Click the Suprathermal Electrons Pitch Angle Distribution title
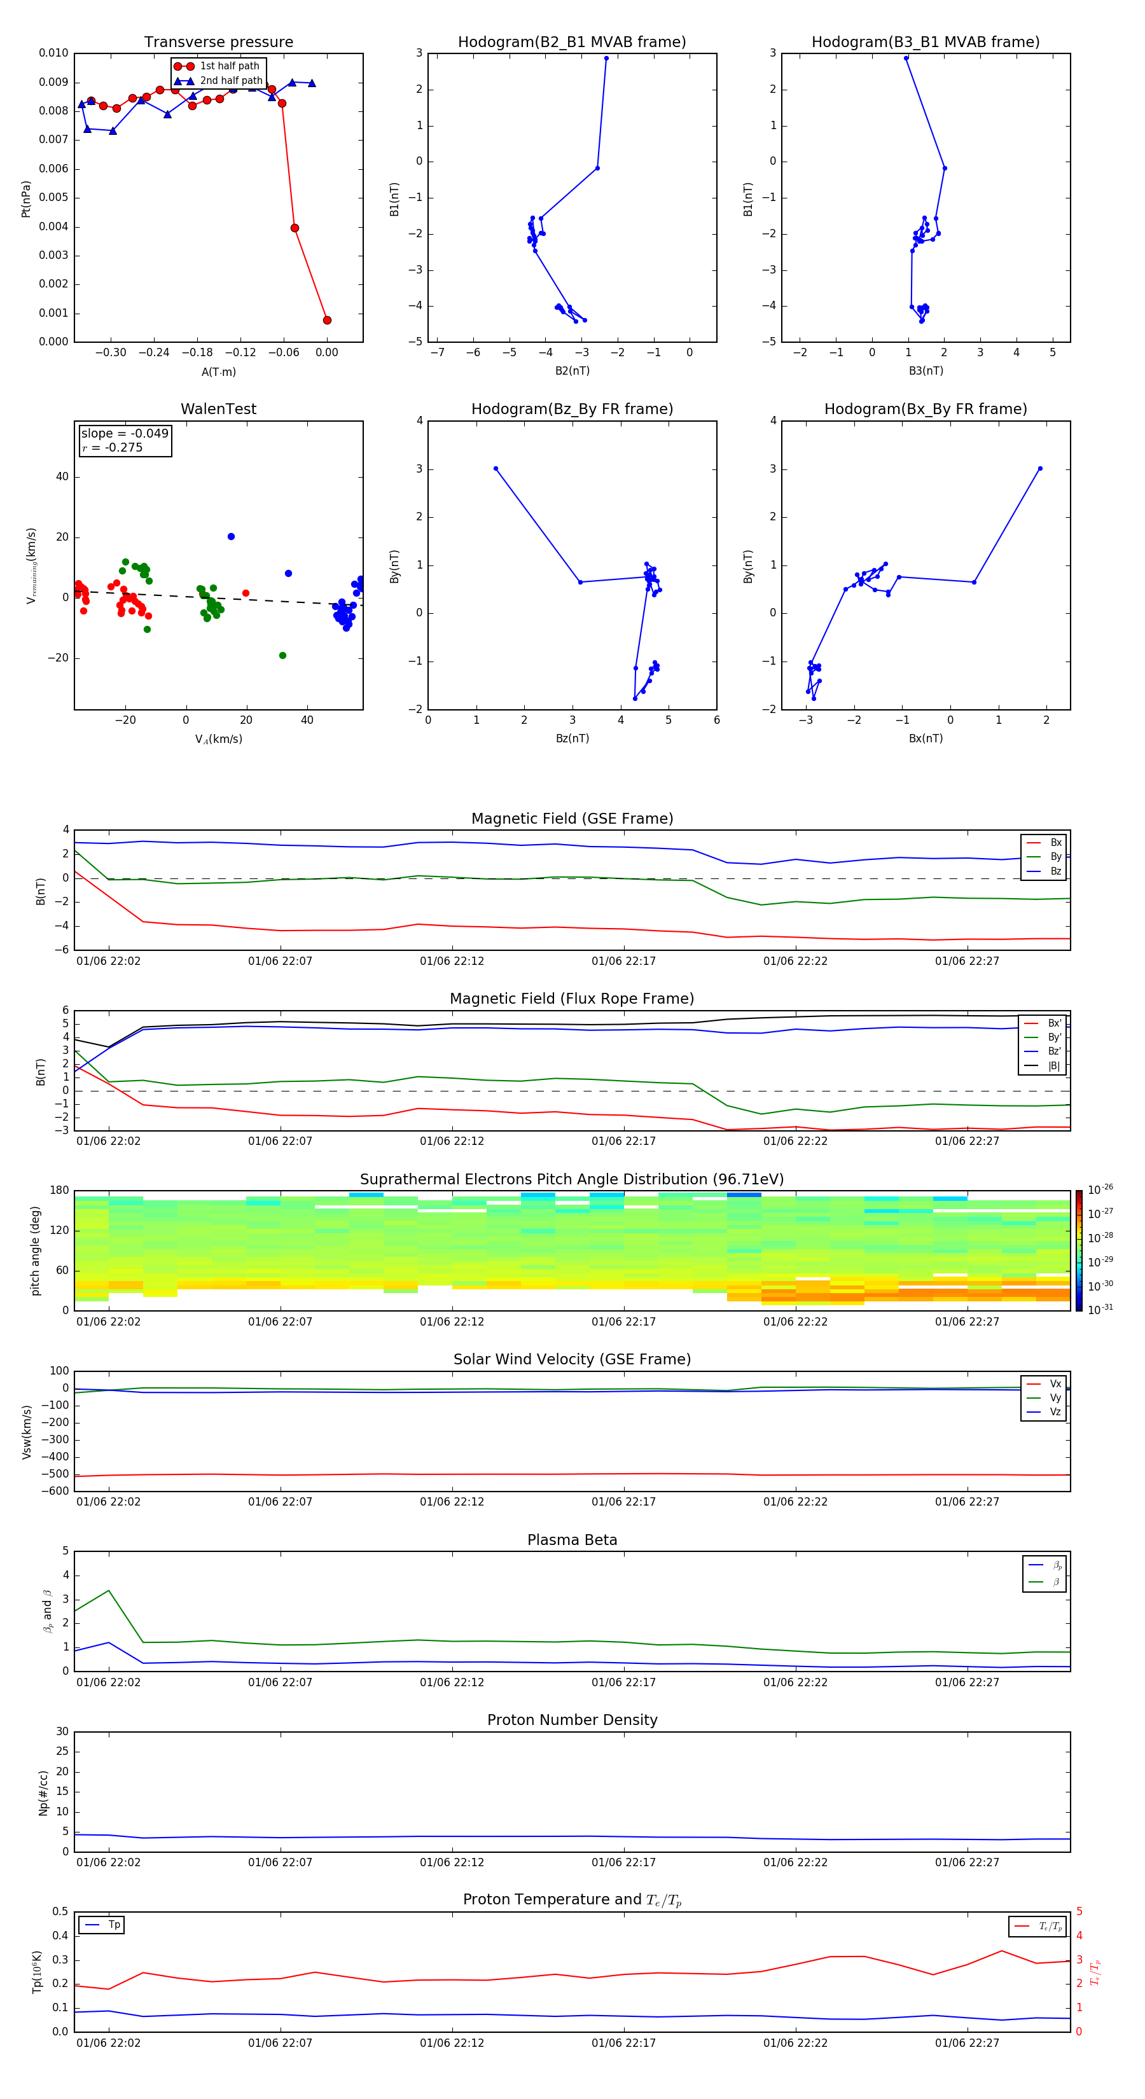Image resolution: width=1145 pixels, height=2099 pixels. click(572, 1179)
